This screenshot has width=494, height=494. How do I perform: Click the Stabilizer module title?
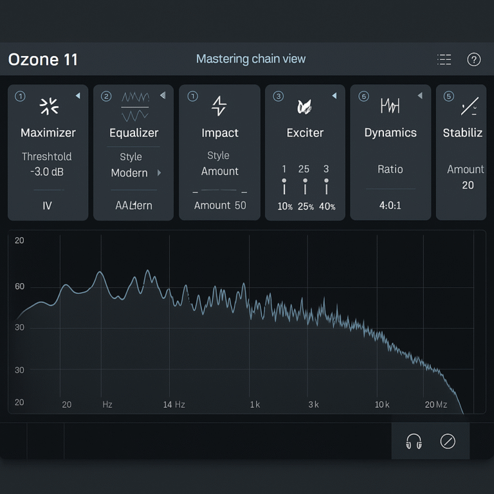click(462, 133)
